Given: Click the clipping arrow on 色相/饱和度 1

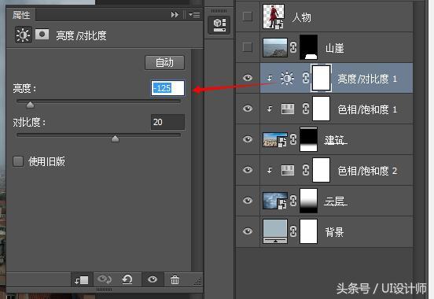Looking at the screenshot, I should (x=270, y=109).
